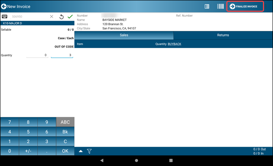Tap keypad digit 3
The height and width of the screenshot is (166, 273).
(47, 141)
